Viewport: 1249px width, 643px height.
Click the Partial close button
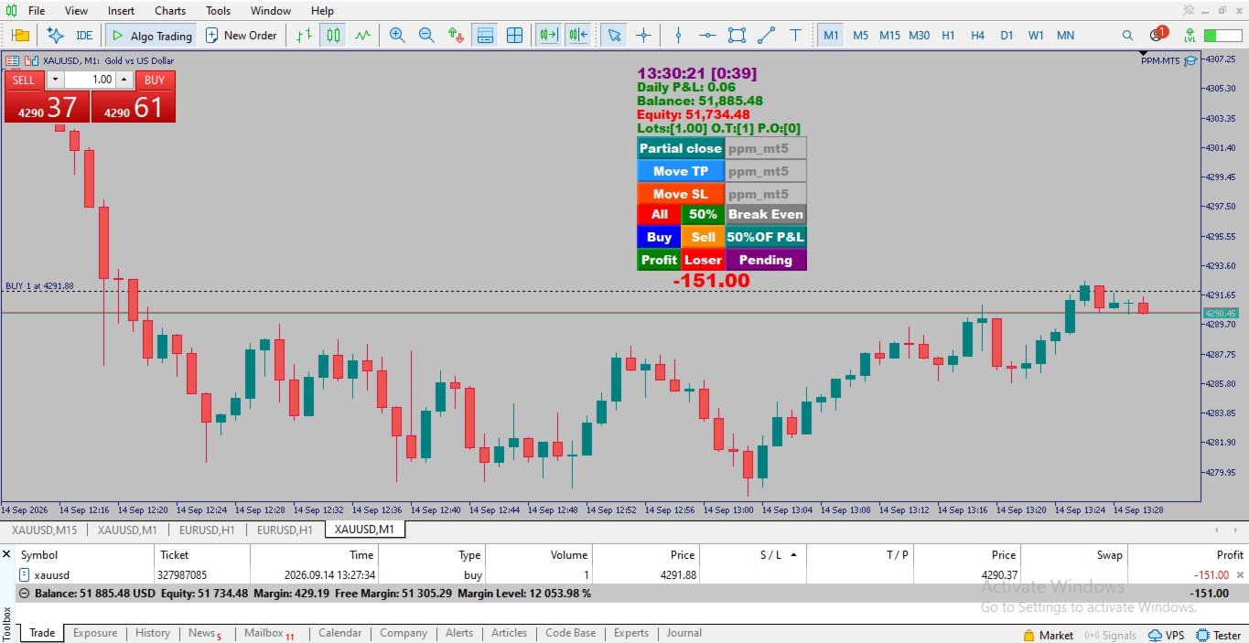(x=681, y=148)
